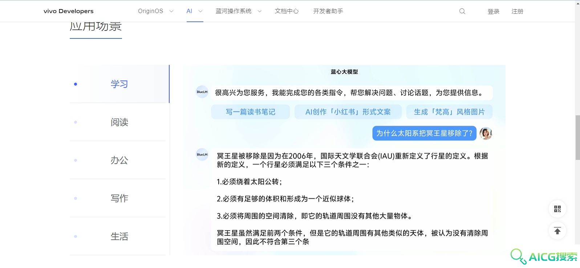Go to 文档中心
The width and height of the screenshot is (580, 268).
tap(287, 11)
